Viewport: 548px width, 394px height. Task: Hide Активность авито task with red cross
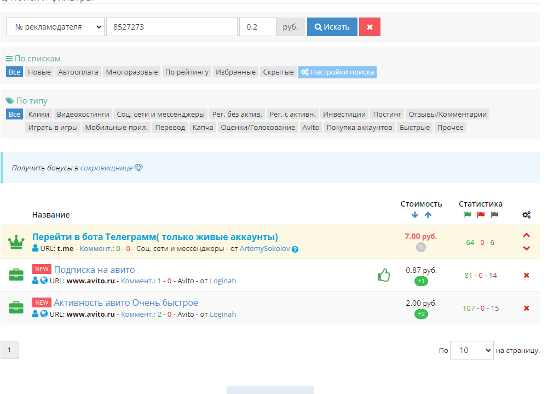[526, 309]
